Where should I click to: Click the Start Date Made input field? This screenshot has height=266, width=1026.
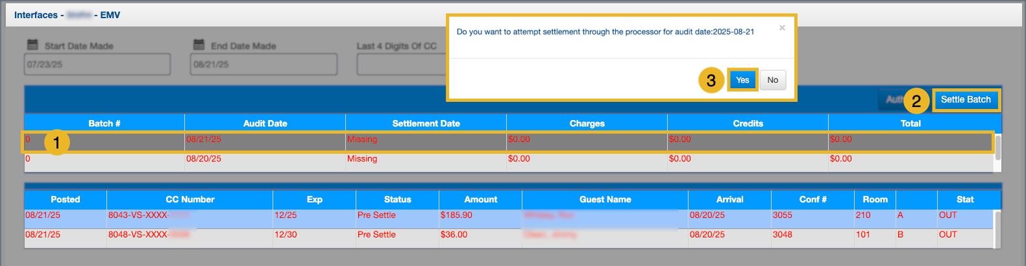coord(97,64)
